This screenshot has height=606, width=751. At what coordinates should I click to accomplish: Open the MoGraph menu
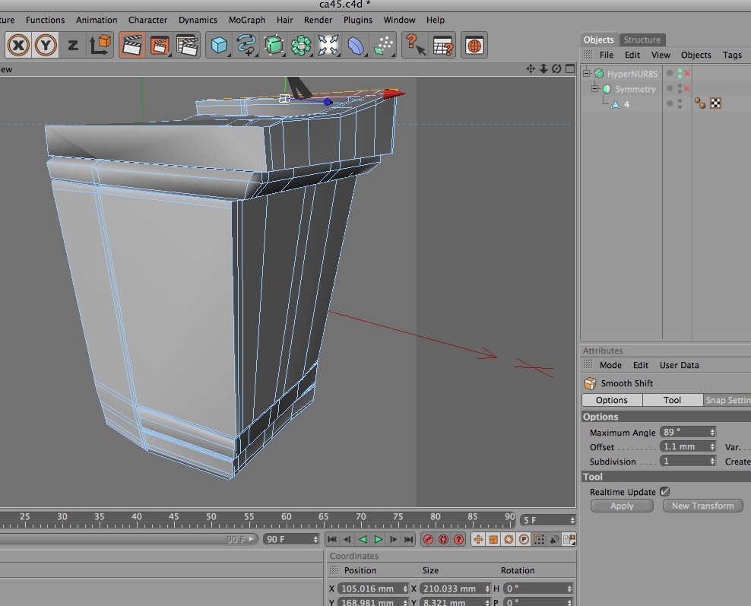click(x=246, y=20)
